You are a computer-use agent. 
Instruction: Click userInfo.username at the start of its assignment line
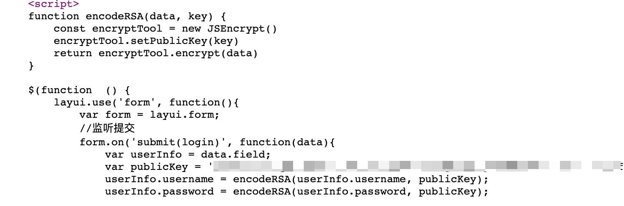(x=159, y=180)
